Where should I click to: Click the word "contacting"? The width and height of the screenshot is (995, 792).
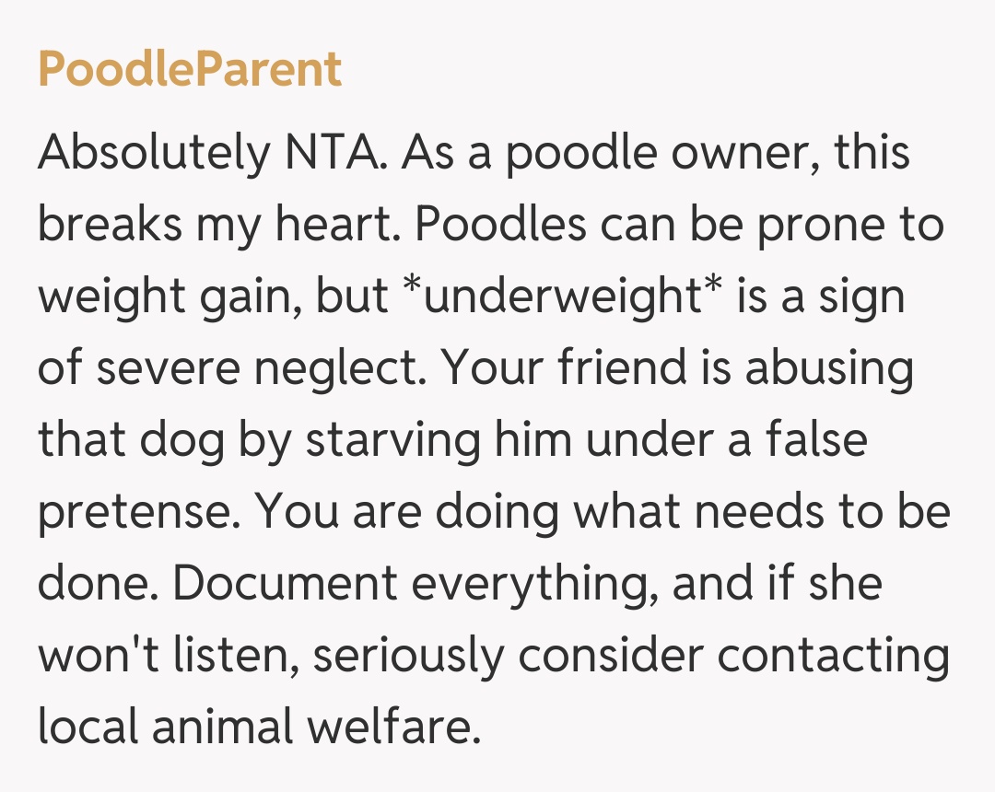[834, 657]
